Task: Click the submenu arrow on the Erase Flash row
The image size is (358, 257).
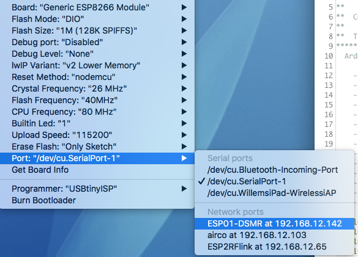Action: [184, 147]
